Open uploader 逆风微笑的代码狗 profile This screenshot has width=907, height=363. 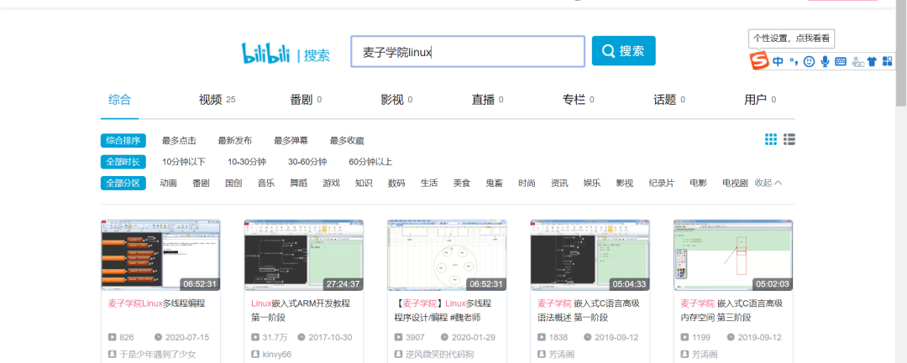coord(439,355)
